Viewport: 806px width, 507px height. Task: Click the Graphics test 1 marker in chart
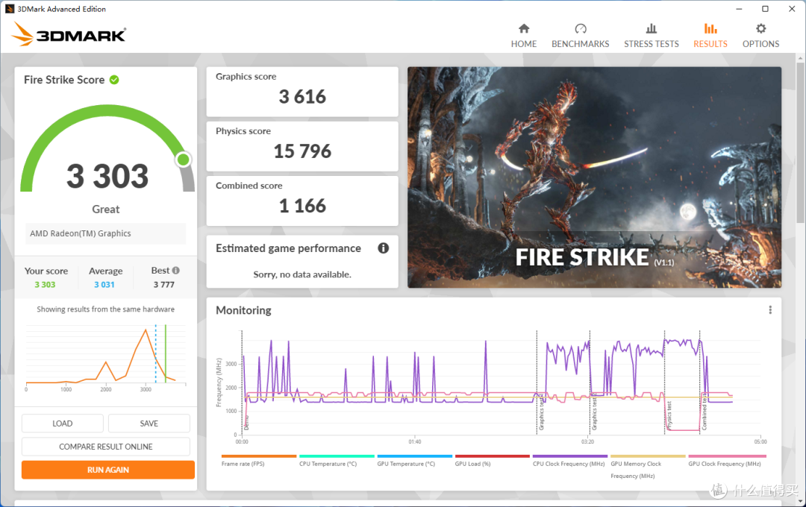click(541, 414)
